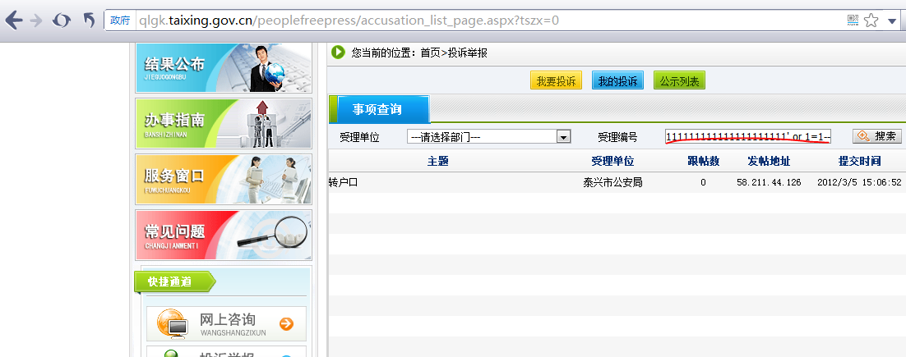The height and width of the screenshot is (357, 906).
Task: Click the follow-up count 0 cell
Action: pyautogui.click(x=703, y=182)
